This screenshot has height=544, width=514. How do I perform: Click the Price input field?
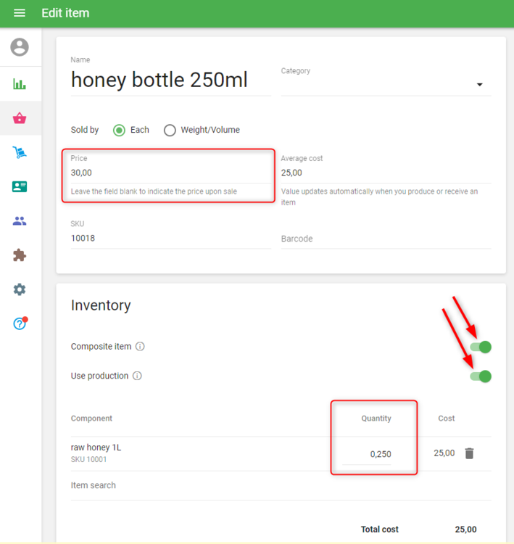(x=170, y=173)
